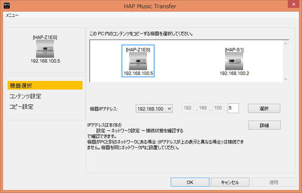
Task: Click the disabled third octet field 100
Action: [218, 108]
